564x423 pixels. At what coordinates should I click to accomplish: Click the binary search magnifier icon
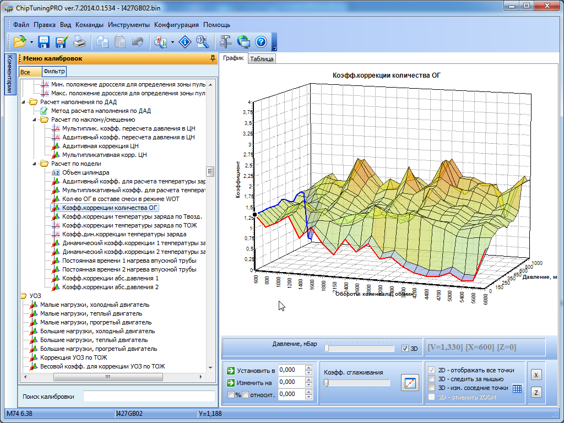pos(203,42)
